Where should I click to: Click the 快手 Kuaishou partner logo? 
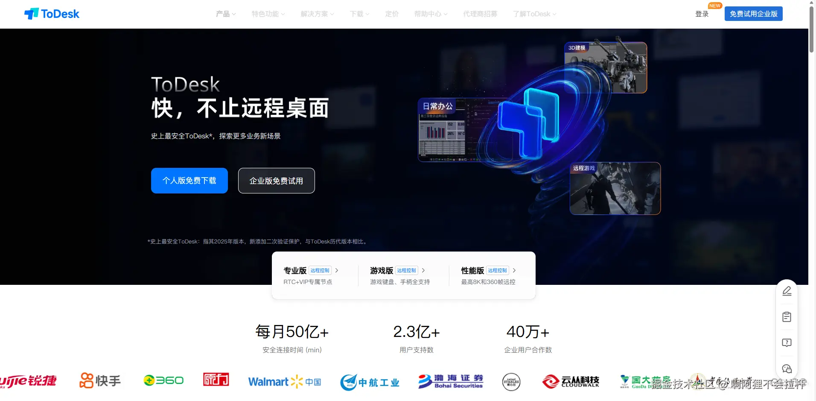(100, 381)
